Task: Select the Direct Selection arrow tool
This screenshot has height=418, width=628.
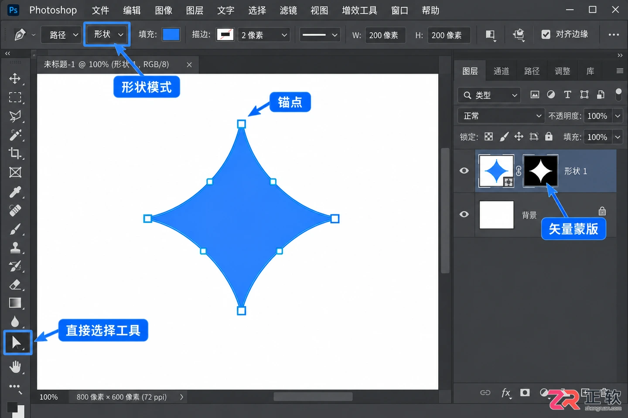Action: click(17, 343)
